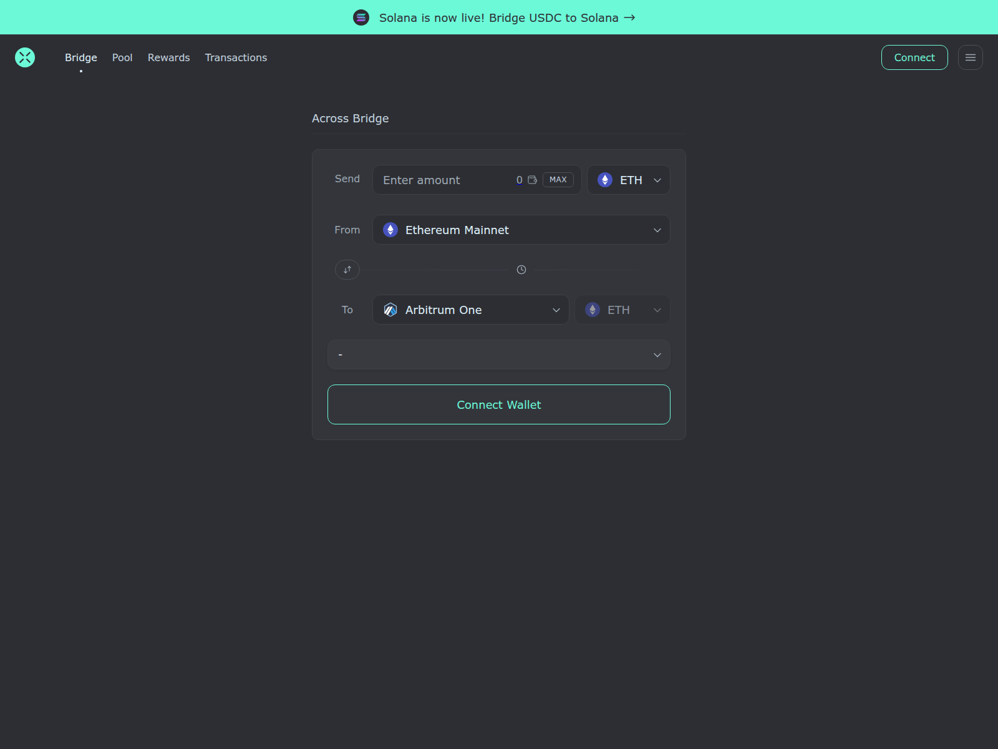Open the ETH send token dropdown
This screenshot has width=998, height=749.
point(629,180)
